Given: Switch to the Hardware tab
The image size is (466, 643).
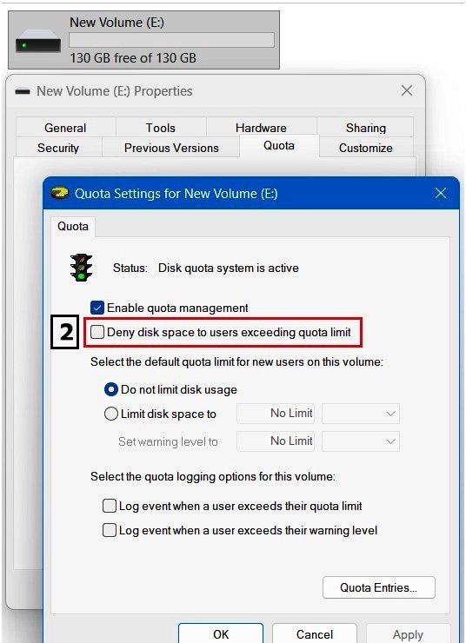Looking at the screenshot, I should (x=262, y=128).
